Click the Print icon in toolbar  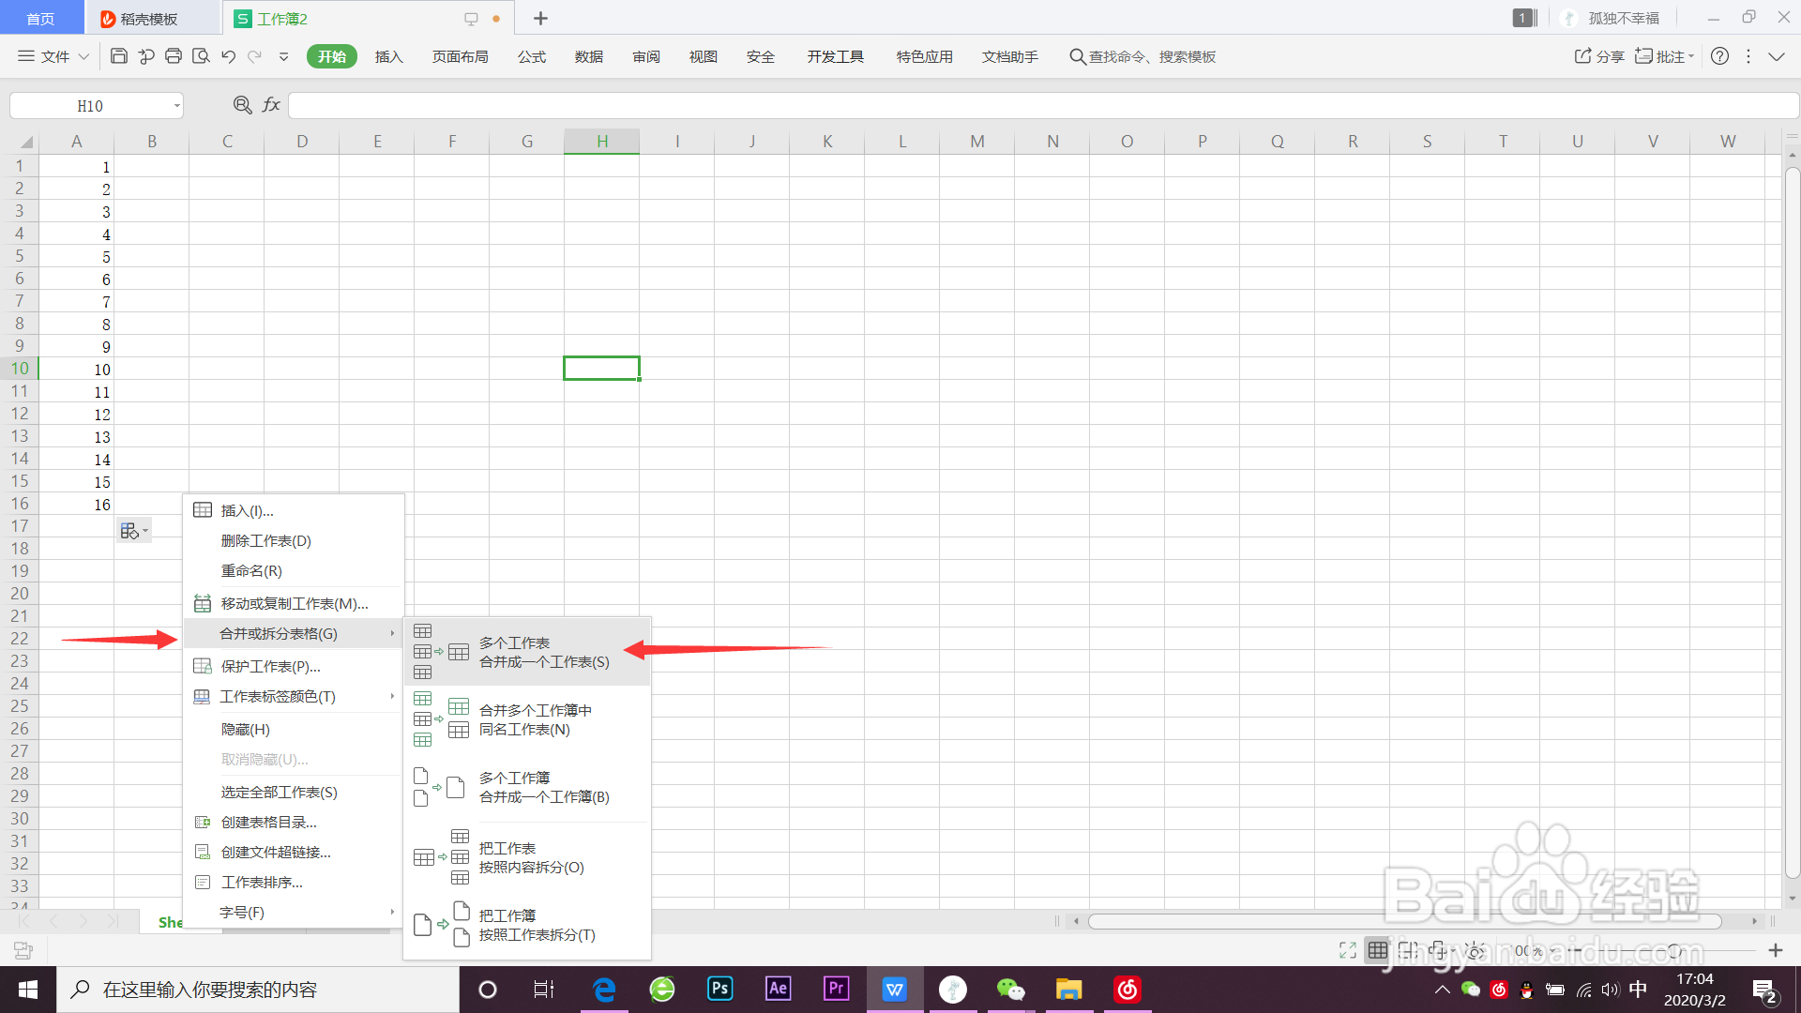(x=174, y=56)
